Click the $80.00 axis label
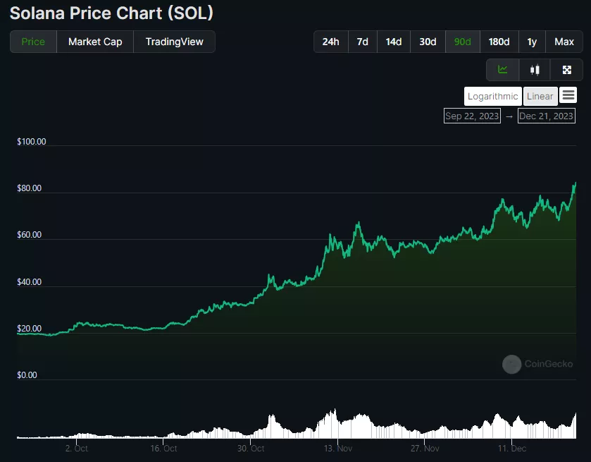591x462 pixels. [30, 188]
